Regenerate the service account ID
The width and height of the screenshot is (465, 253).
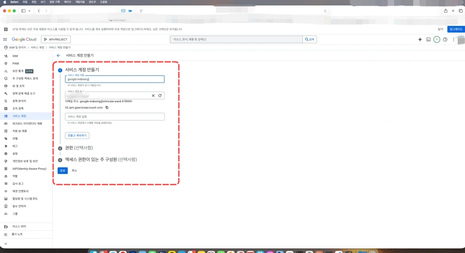click(x=160, y=96)
